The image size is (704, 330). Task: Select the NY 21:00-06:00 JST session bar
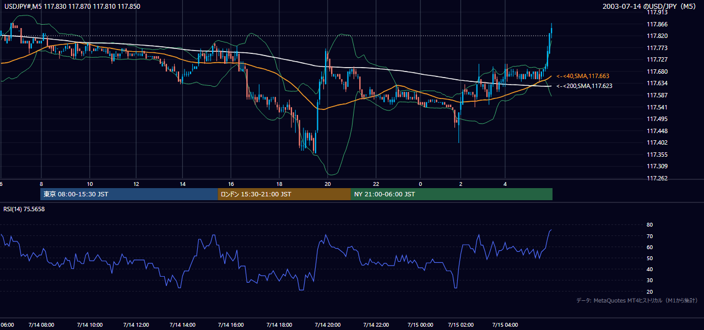[x=452, y=194]
